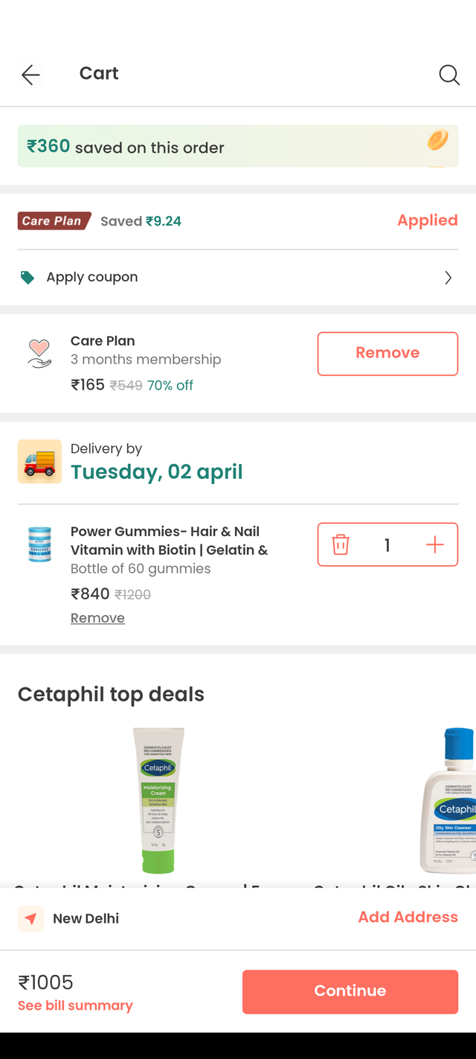
Task: Increase quantity with the plus icon
Action: point(434,544)
